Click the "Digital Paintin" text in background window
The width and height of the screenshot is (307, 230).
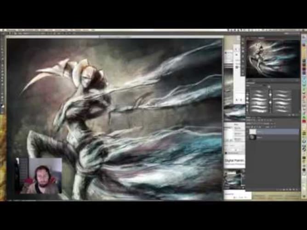point(234,160)
